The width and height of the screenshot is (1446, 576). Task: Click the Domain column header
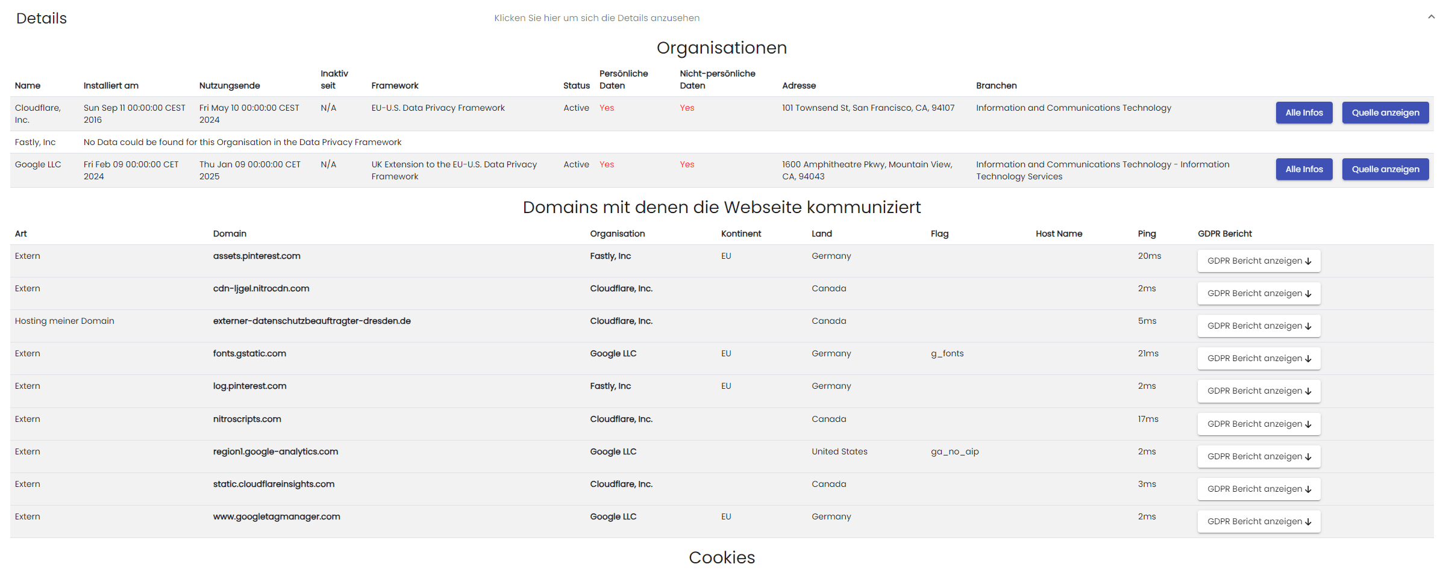point(230,234)
